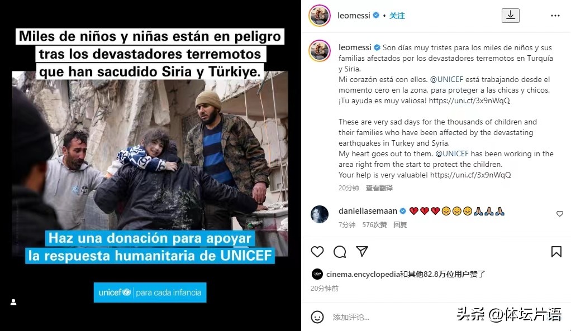The image size is (571, 331).
Task: Reply to daniellasemaan's comment via 回复
Action: click(400, 225)
